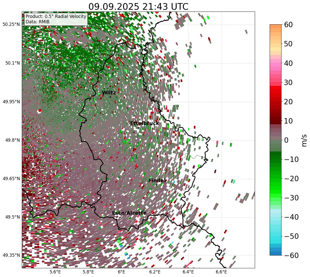Click the Wiltz cross marker
Screen dimensions: 310x277
[110, 97]
